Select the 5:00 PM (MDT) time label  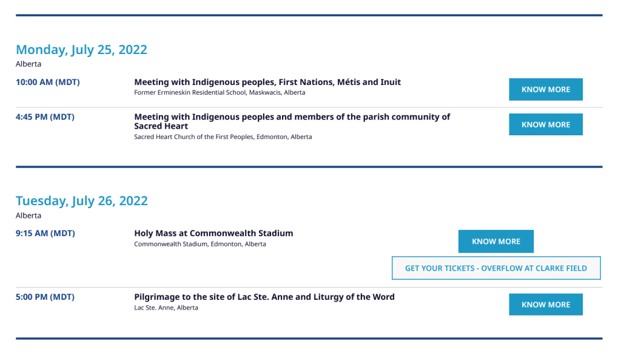pyautogui.click(x=45, y=297)
